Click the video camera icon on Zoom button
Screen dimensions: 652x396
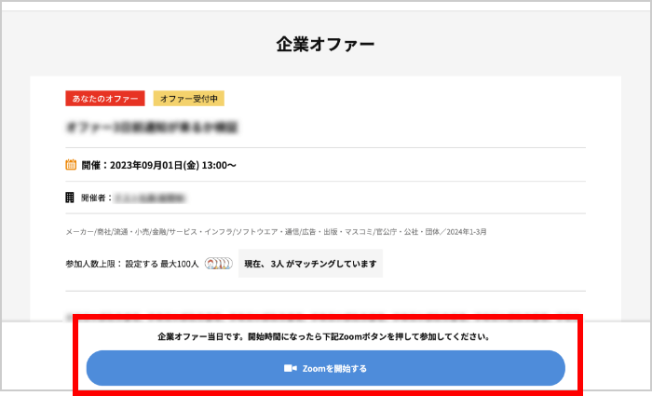[x=290, y=368]
